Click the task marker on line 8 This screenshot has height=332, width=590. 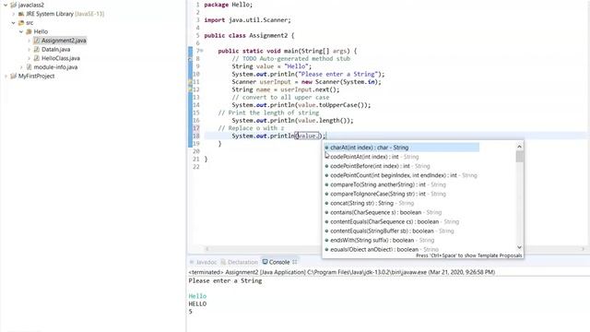click(x=191, y=59)
